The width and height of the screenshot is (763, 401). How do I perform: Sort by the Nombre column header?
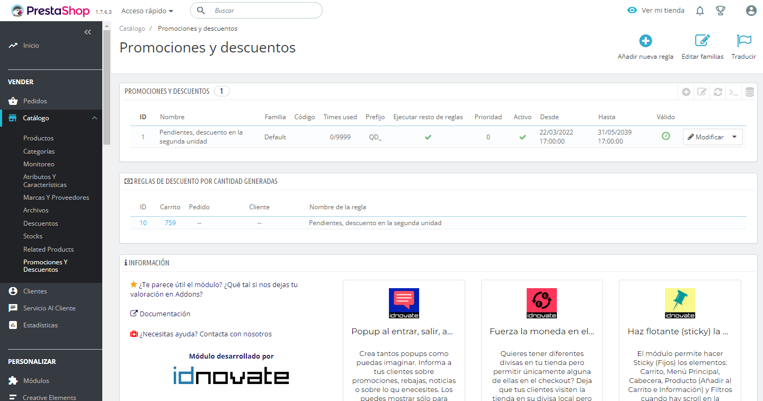172,117
